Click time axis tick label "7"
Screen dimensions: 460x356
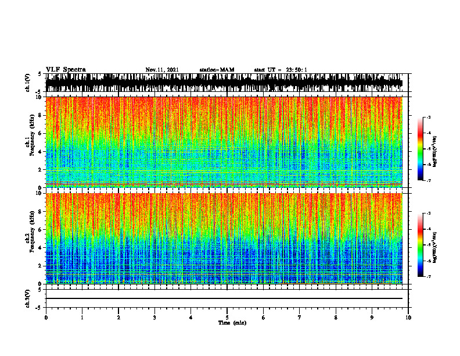[x=300, y=318]
